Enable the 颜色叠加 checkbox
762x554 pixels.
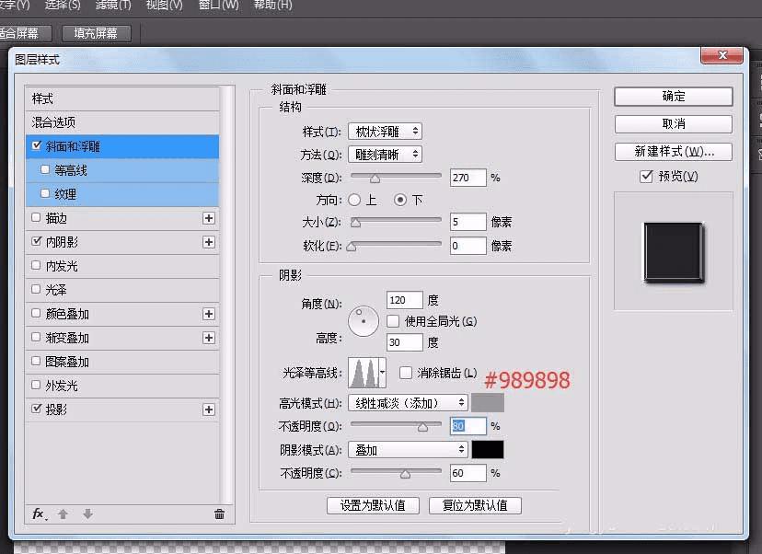click(36, 313)
